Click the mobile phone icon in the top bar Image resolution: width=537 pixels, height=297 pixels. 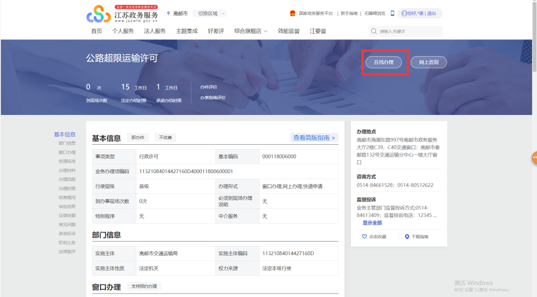392,13
